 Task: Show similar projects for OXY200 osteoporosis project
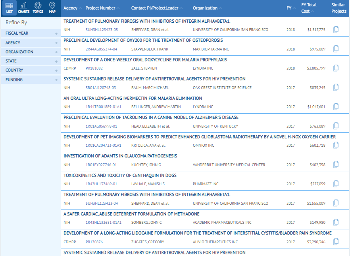point(336,49)
